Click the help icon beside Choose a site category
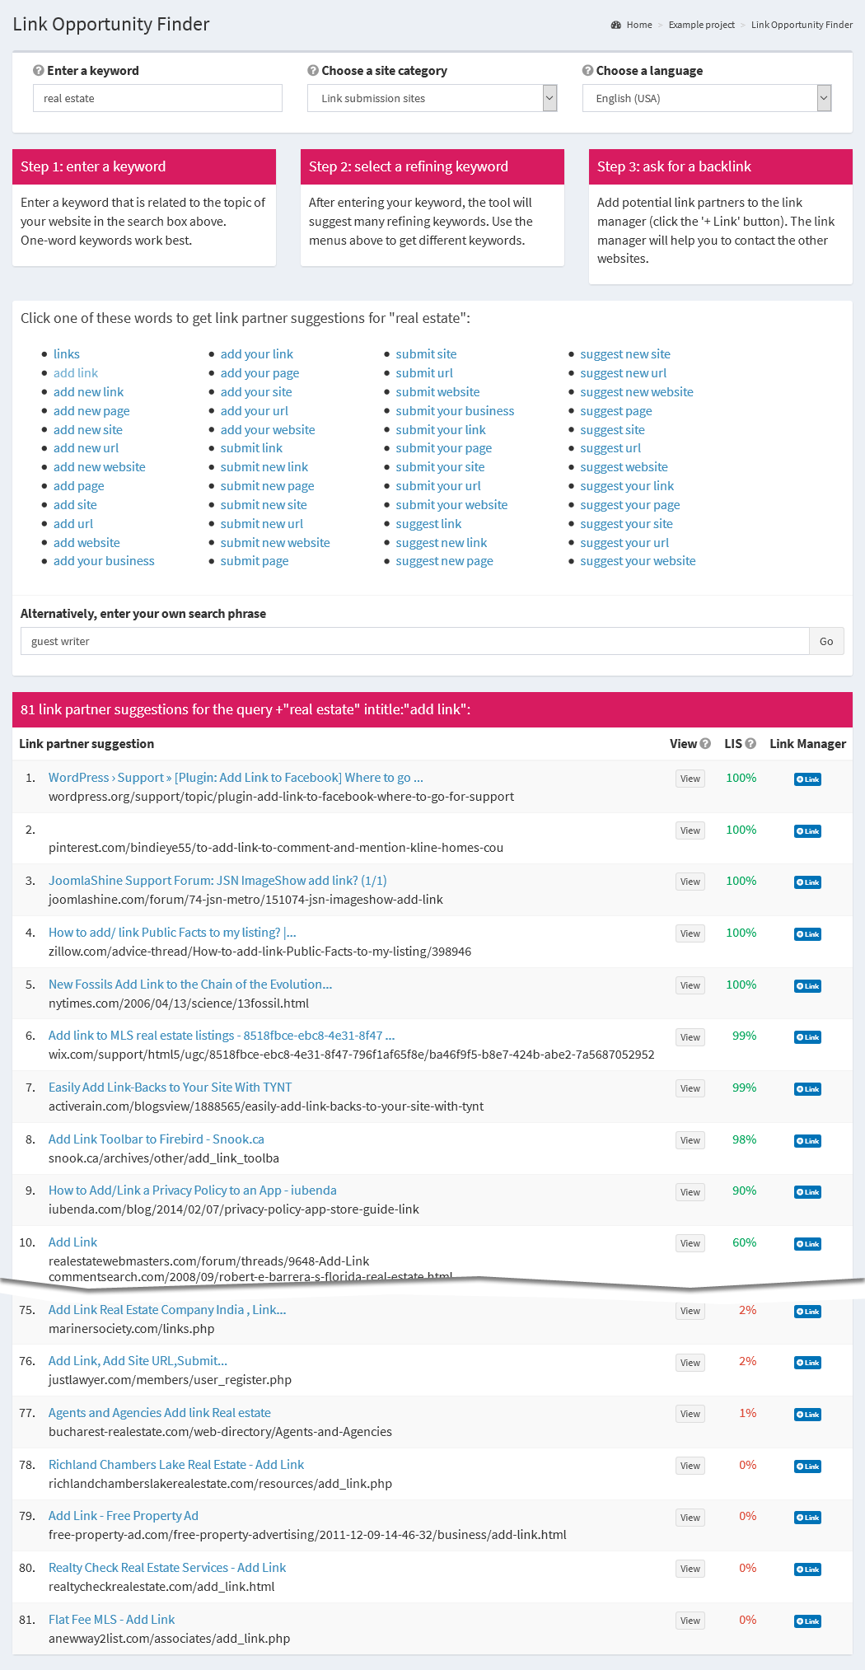865x1670 pixels. [313, 71]
